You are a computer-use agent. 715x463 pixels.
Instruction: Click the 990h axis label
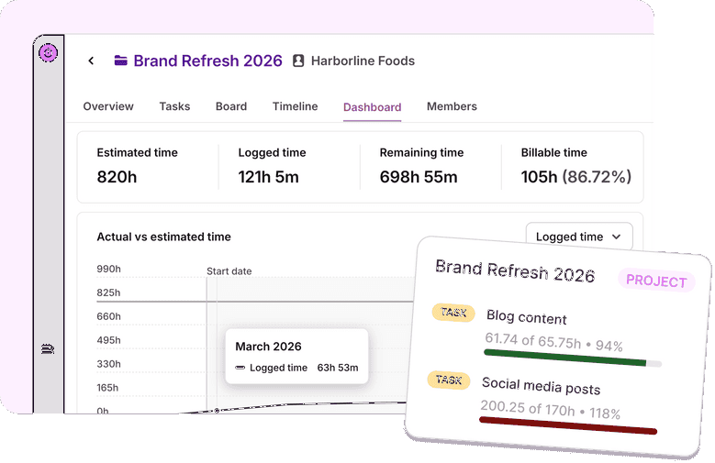[108, 269]
